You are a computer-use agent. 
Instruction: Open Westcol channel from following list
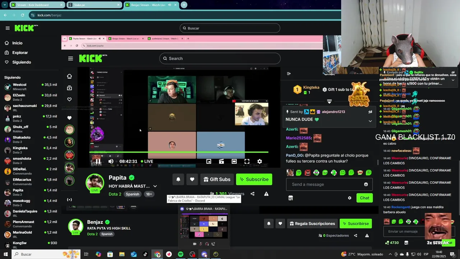tap(31, 87)
